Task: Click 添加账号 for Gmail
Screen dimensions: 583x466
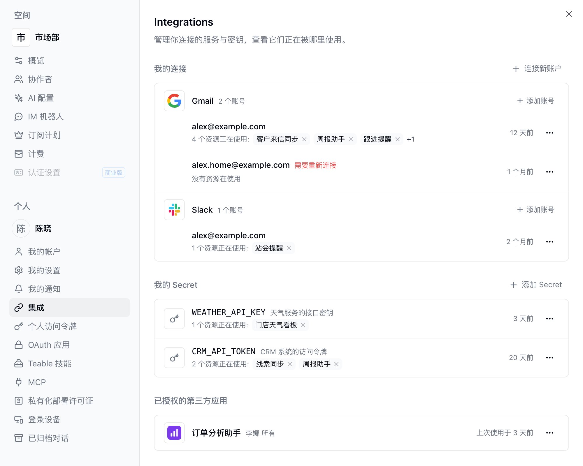Action: pos(535,101)
